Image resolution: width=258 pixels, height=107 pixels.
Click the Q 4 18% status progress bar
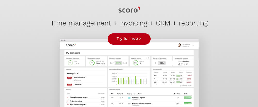pyautogui.click(x=180, y=79)
